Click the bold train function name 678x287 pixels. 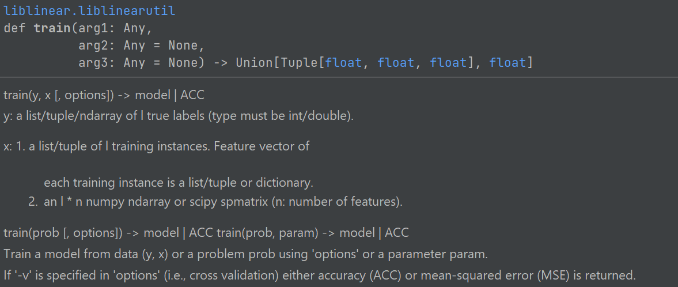[52, 29]
